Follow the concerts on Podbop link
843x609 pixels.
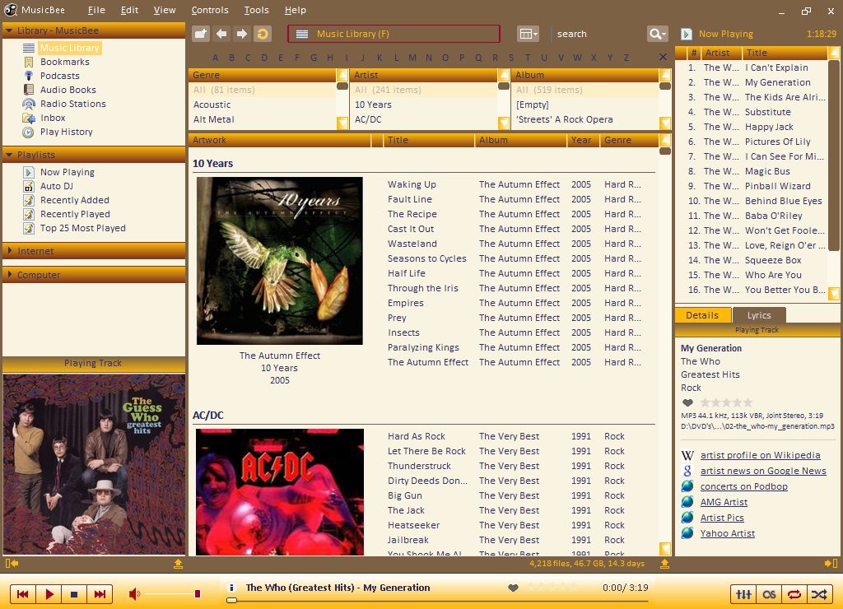click(744, 486)
